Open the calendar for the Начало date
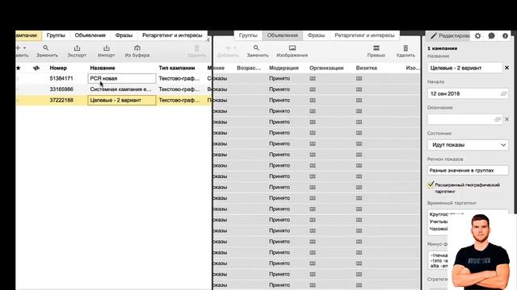The width and height of the screenshot is (517, 290). pyautogui.click(x=503, y=93)
